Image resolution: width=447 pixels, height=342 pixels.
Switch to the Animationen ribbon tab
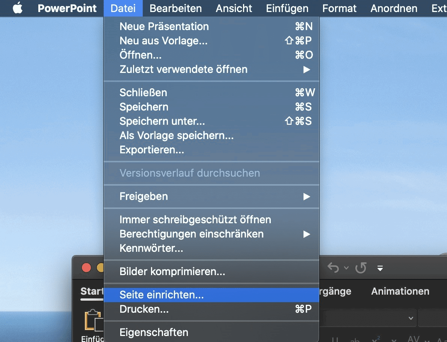[400, 291]
